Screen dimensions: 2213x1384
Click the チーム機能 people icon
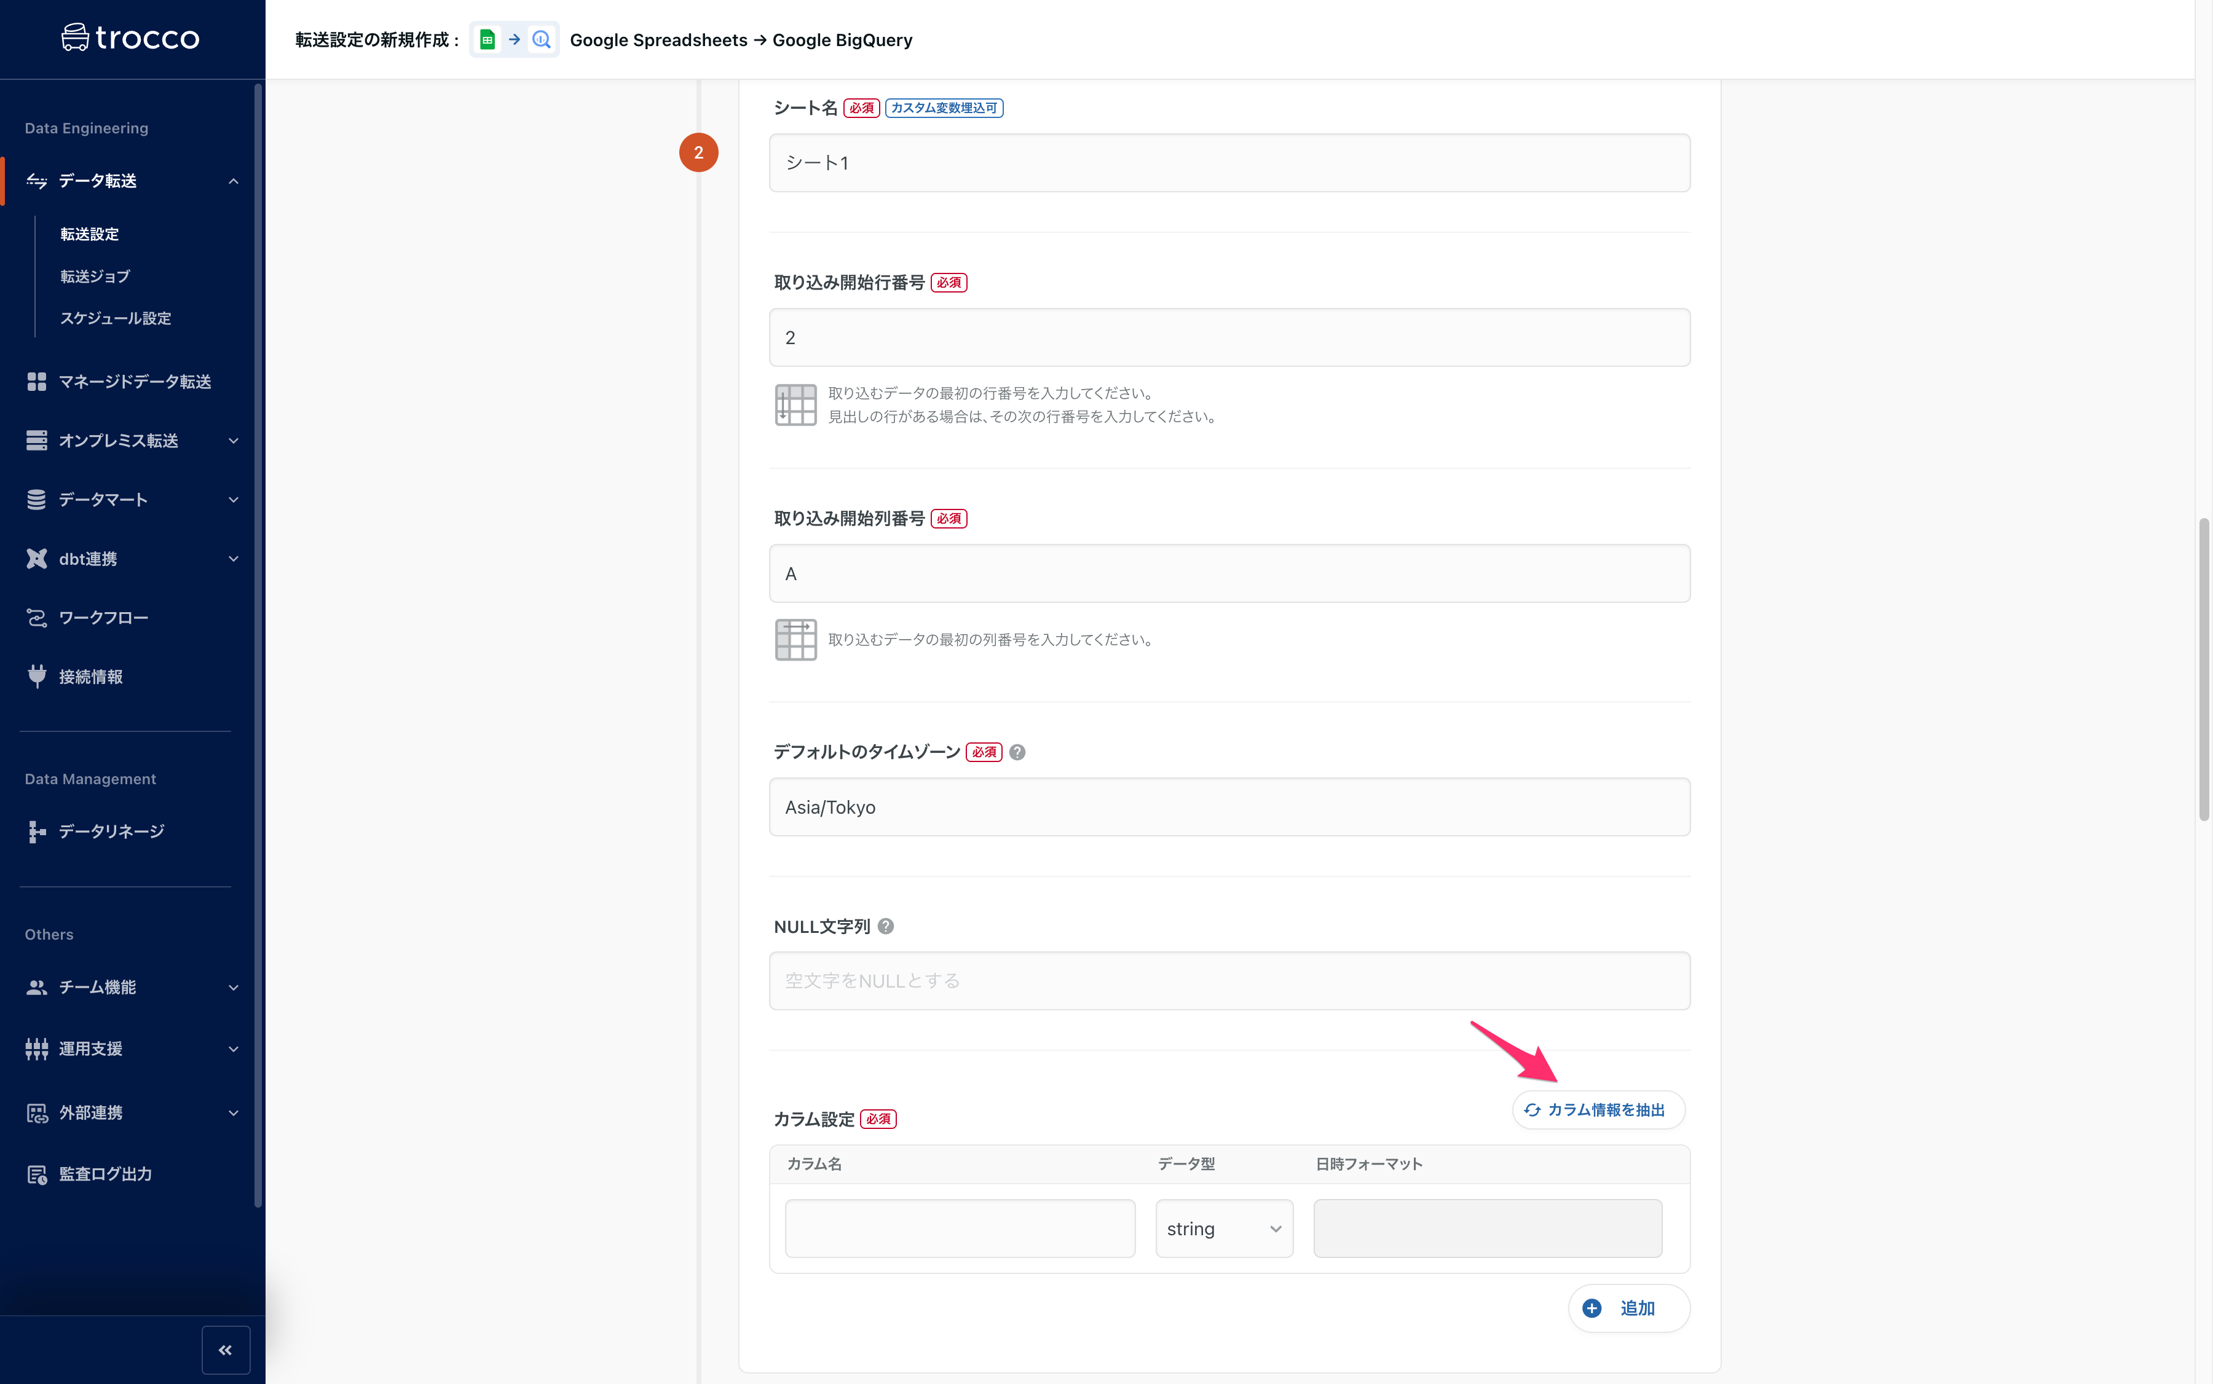[37, 987]
